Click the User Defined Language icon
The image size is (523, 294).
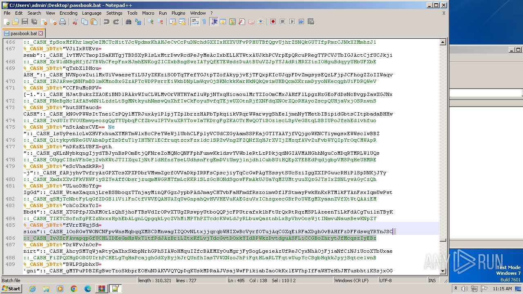pyautogui.click(x=223, y=22)
